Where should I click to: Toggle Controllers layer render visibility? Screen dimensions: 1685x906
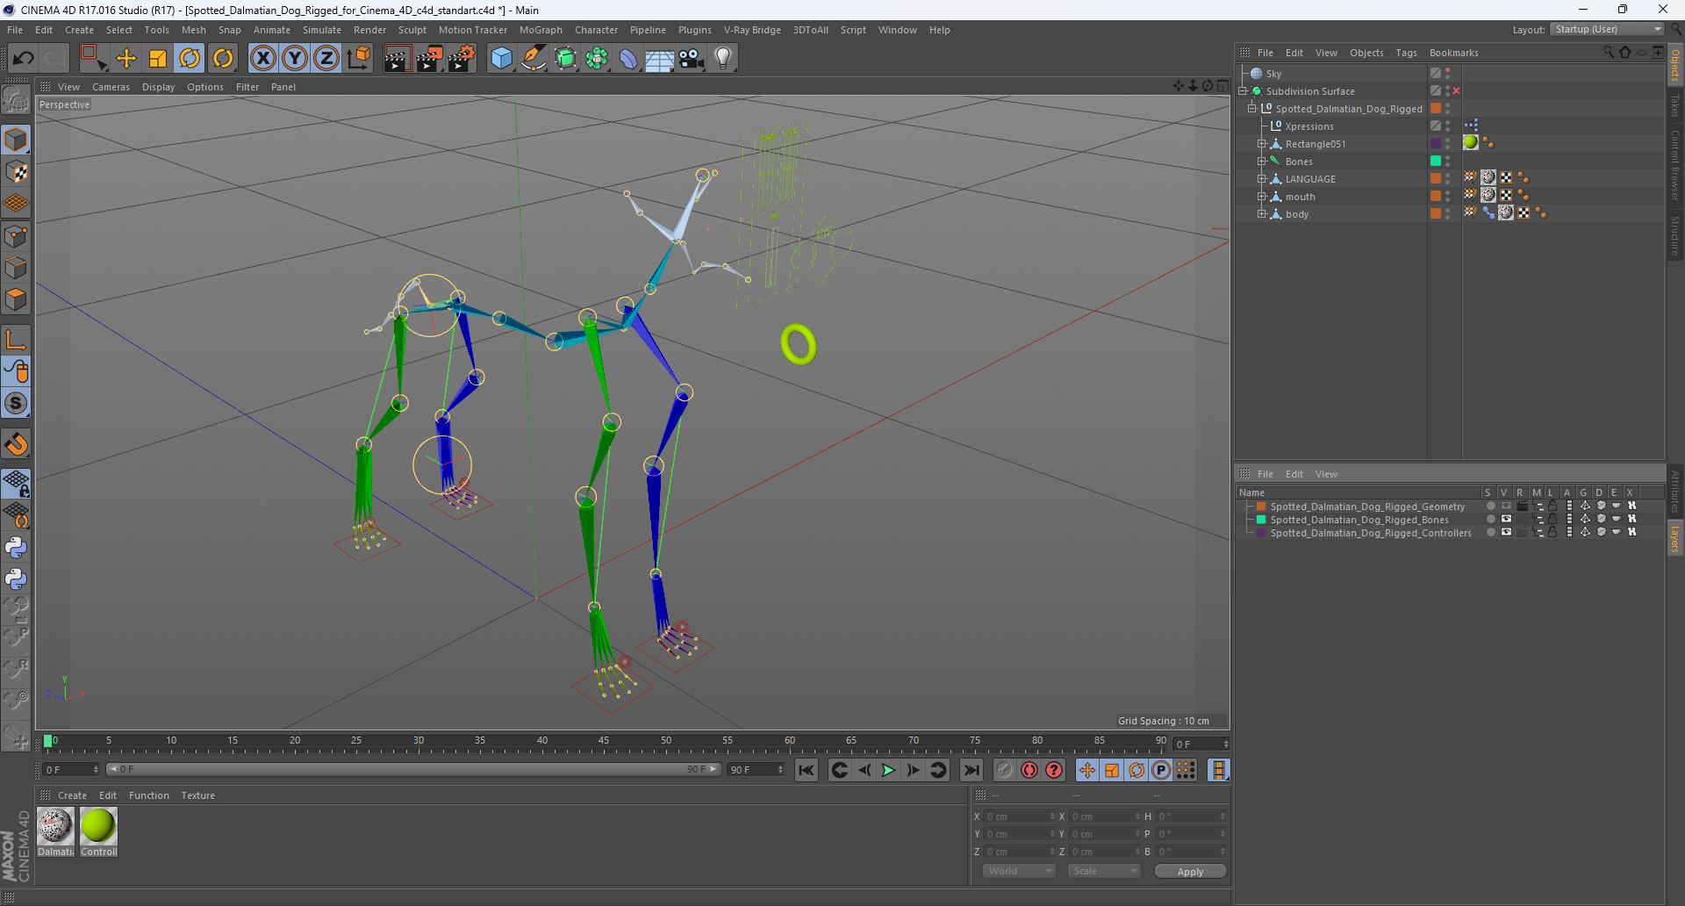tap(1522, 533)
